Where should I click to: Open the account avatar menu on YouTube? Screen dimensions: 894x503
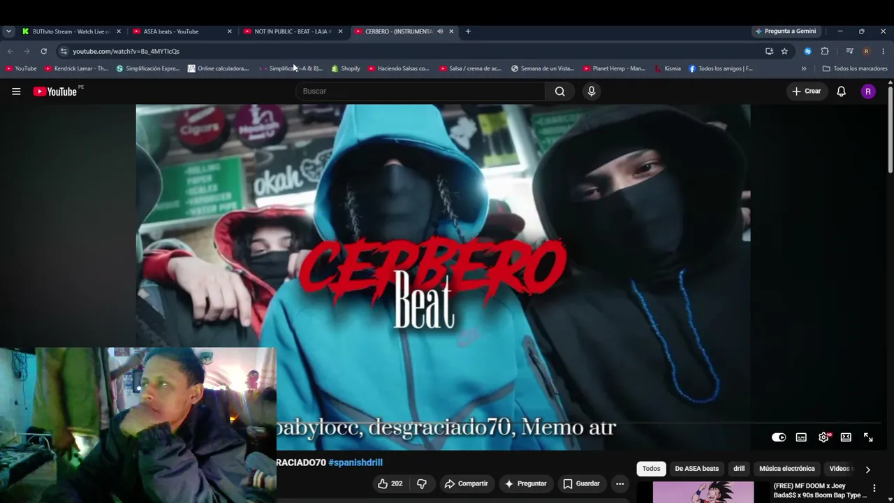868,92
